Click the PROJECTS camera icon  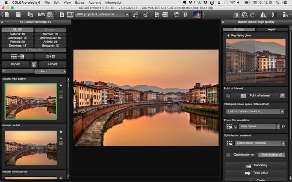70,15
